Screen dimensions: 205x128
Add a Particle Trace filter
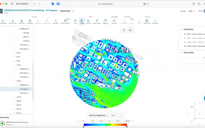coord(13,22)
